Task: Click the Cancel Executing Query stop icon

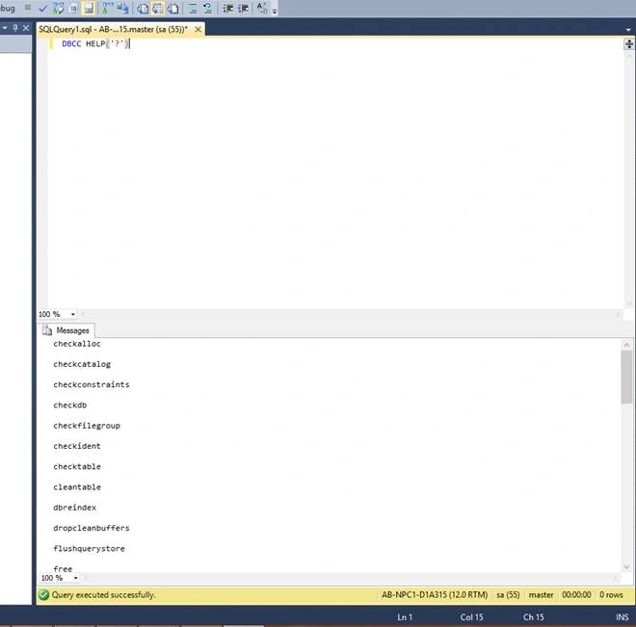Action: point(28,8)
